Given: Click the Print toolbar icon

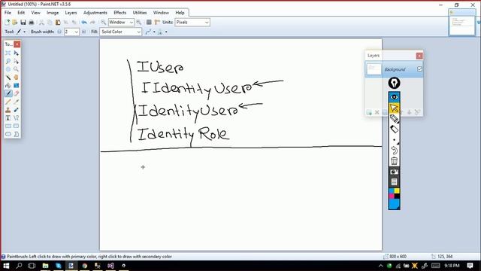Looking at the screenshot, I should coord(31,22).
